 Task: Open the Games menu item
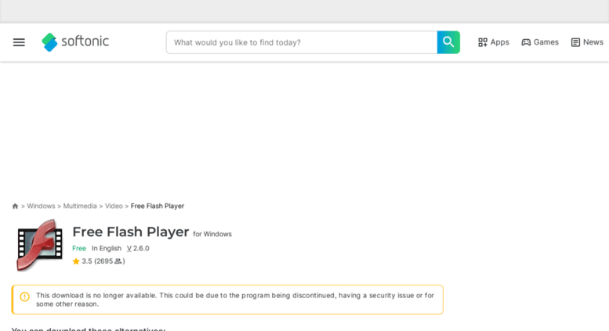[540, 42]
